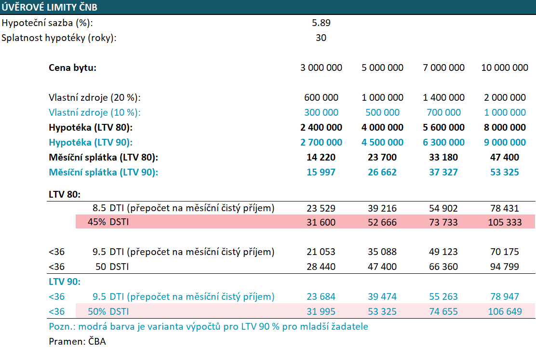Click the blue own funds value 700 000
Image resolution: width=536 pixels, height=349 pixels.
[x=443, y=112]
